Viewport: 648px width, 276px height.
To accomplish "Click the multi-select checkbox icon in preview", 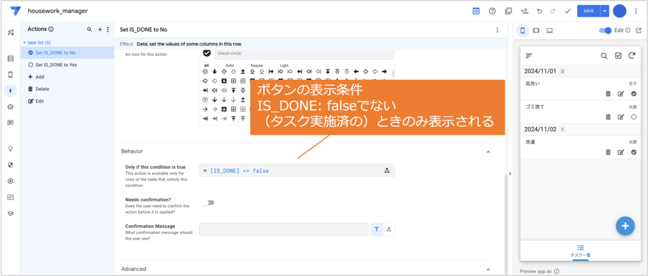I will (x=618, y=56).
